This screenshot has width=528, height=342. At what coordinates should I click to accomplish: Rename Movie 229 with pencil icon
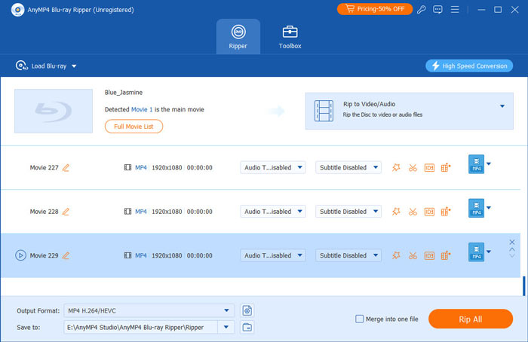[x=66, y=255]
